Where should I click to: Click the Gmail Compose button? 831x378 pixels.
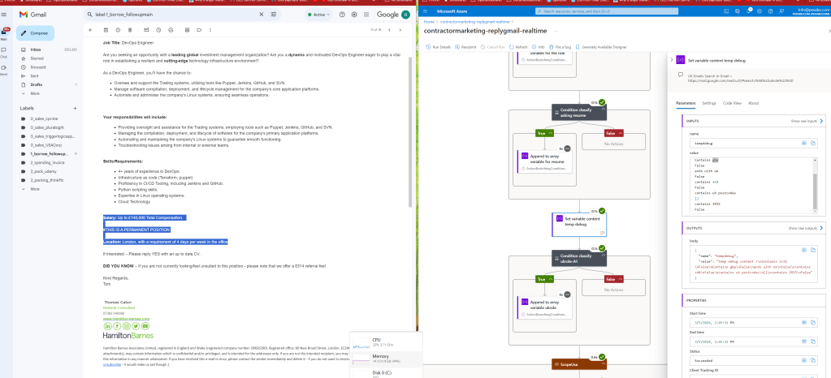[35, 33]
